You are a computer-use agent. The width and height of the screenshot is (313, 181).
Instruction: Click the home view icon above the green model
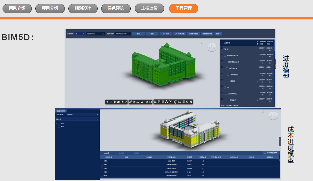202,43
